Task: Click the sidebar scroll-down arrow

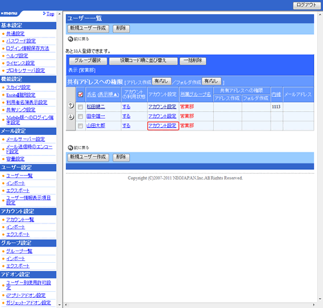Action: click(59, 305)
